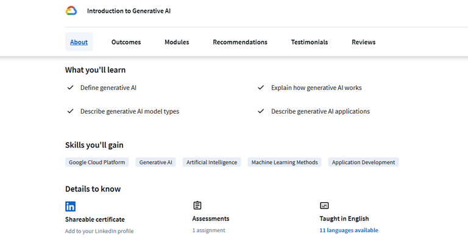
Task: View the Testimonials tab
Action: click(310, 42)
